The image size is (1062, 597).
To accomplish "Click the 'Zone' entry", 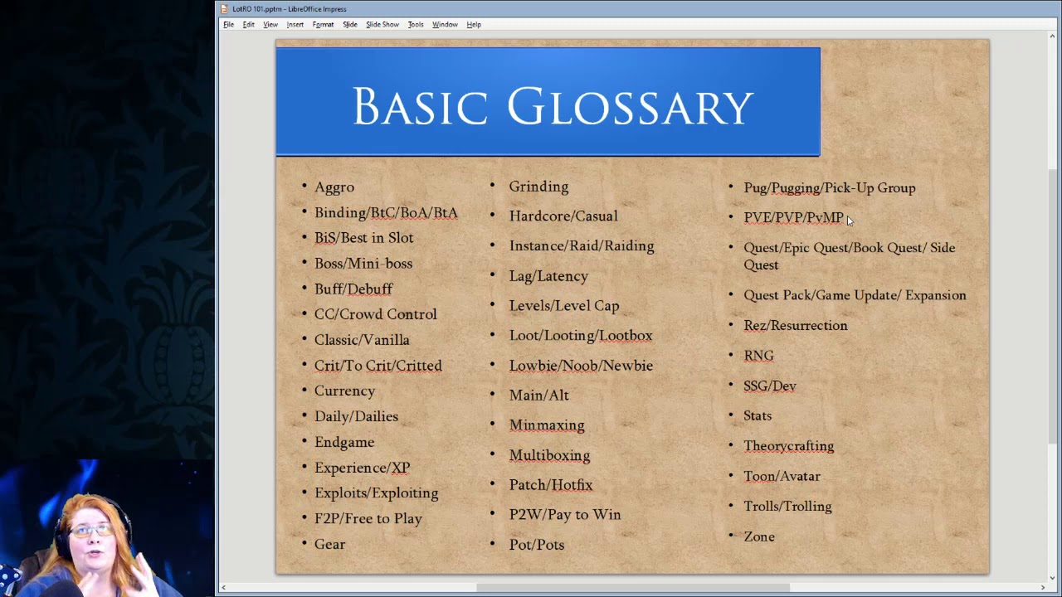I will (759, 537).
